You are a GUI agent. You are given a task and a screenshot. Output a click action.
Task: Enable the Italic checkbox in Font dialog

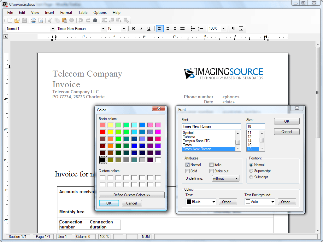[x=211, y=164]
